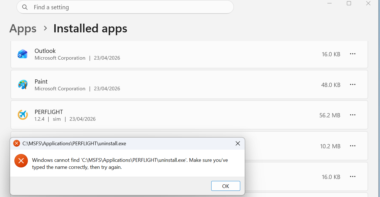Click the error icon in dialog title bar
380x197 pixels.
point(17,144)
